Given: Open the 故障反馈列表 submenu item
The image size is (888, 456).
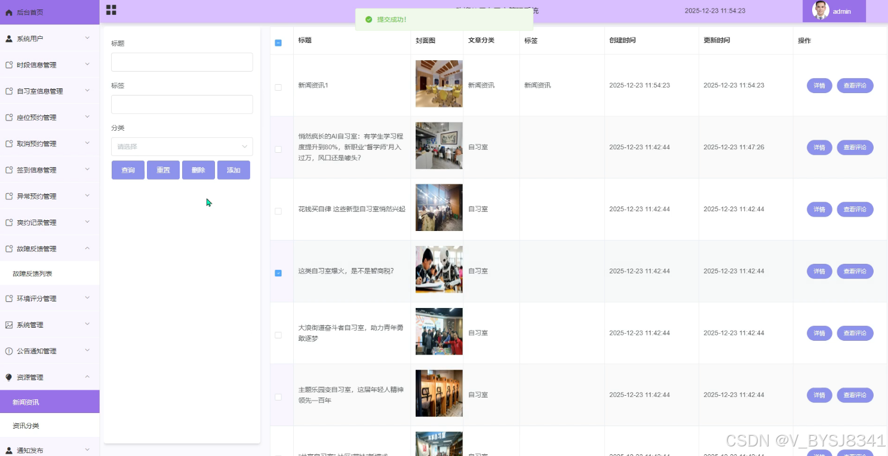Looking at the screenshot, I should click(x=50, y=273).
